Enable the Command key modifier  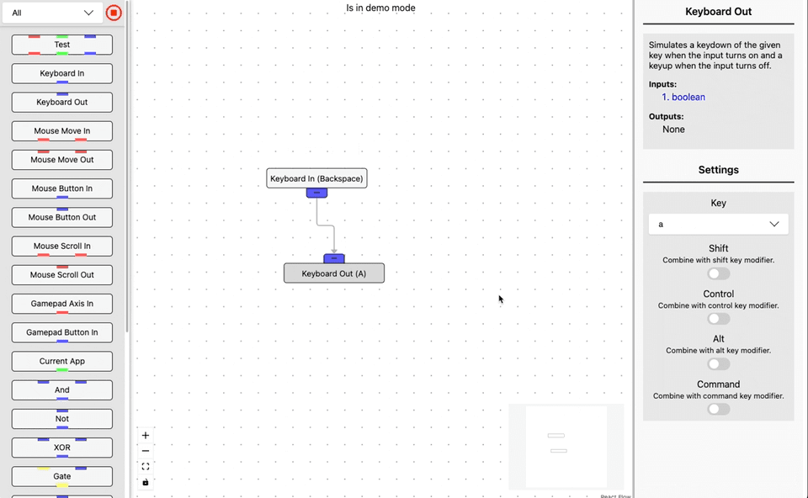pyautogui.click(x=718, y=409)
